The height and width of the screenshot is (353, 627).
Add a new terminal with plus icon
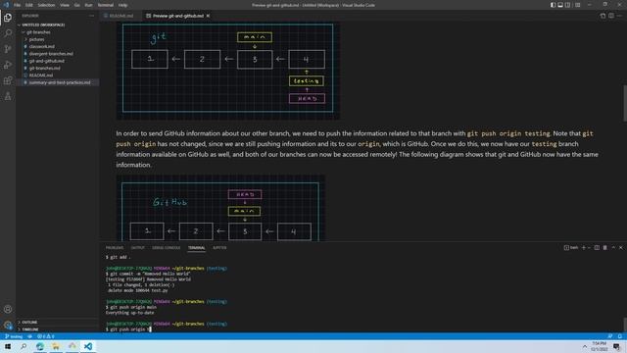pyautogui.click(x=584, y=248)
